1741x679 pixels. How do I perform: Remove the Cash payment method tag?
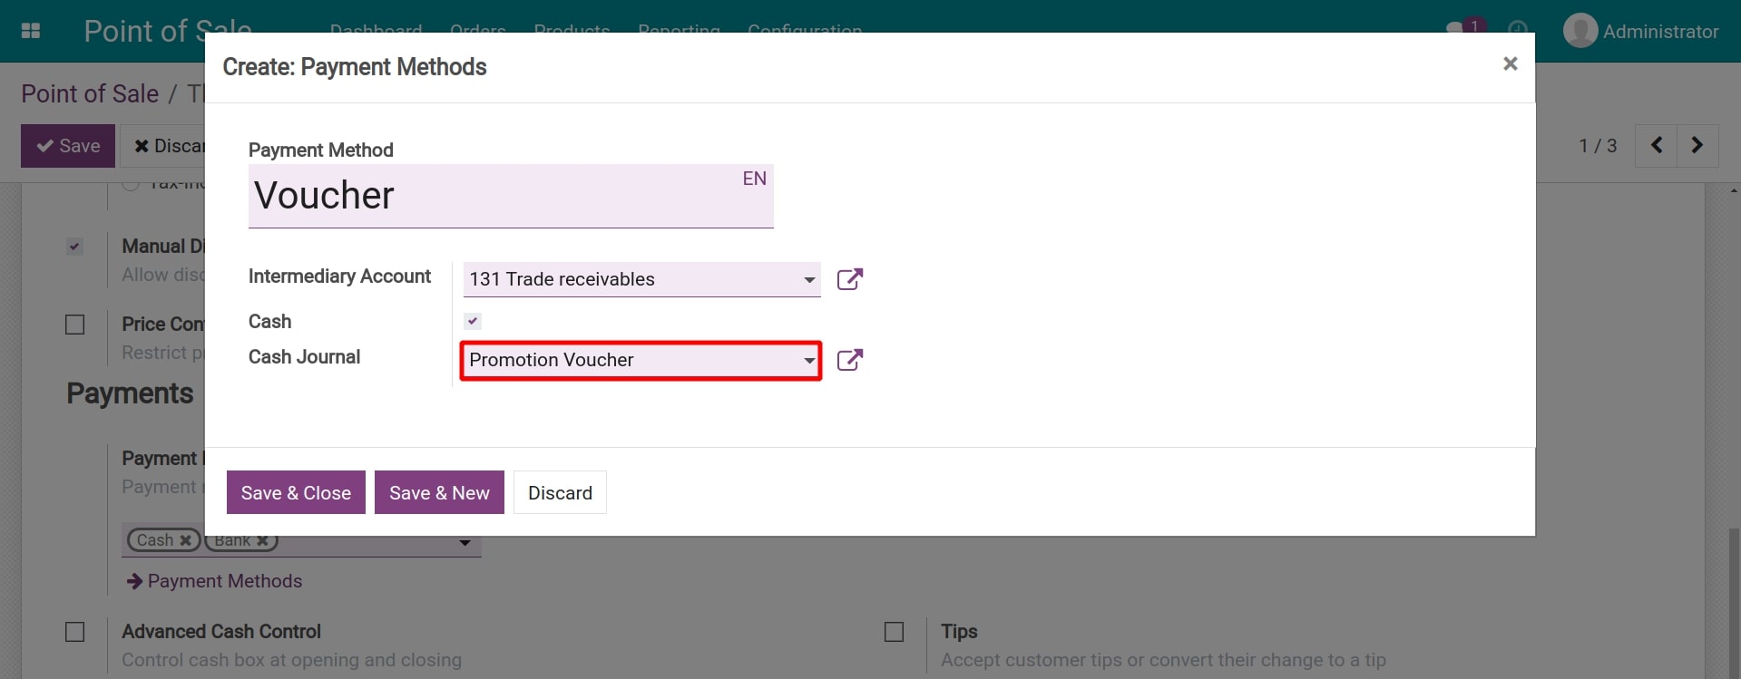pyautogui.click(x=185, y=540)
